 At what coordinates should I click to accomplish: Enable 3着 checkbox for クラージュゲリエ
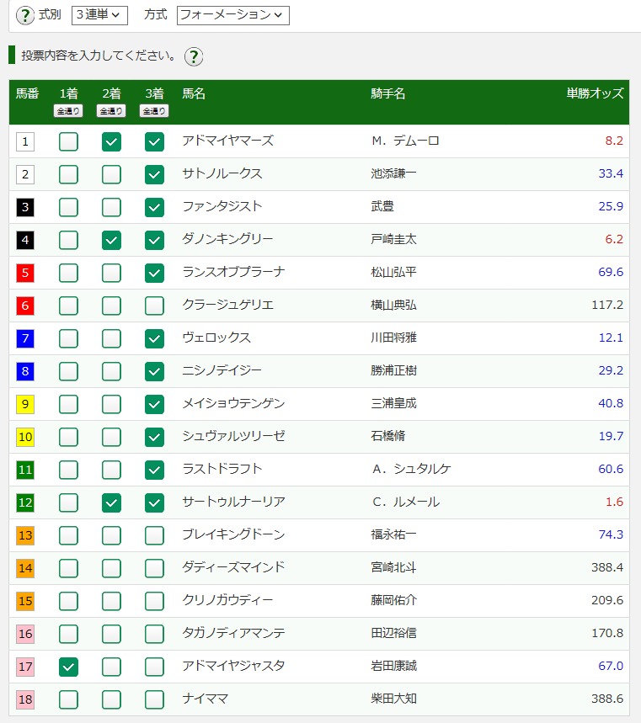(x=154, y=306)
